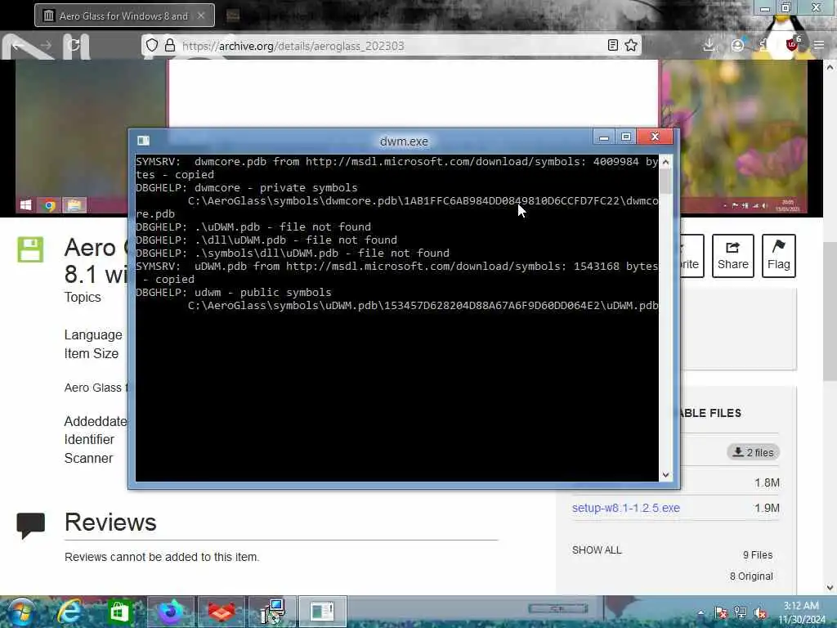Click the 1.8M file size text
Viewport: 837px width, 628px height.
click(x=767, y=482)
